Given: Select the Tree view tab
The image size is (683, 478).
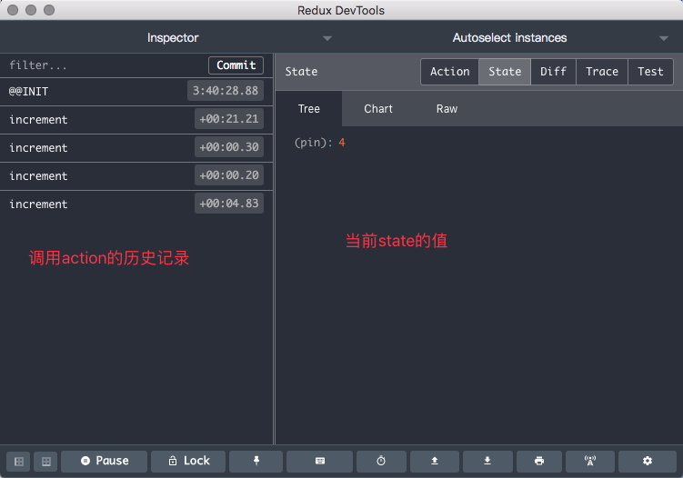Looking at the screenshot, I should click(309, 109).
